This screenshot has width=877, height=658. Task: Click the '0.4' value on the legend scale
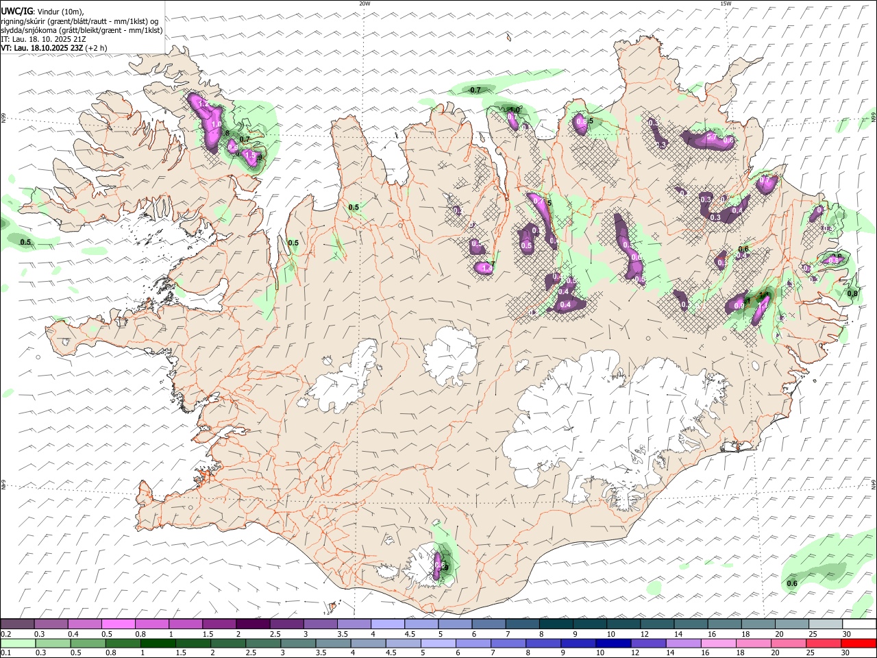73,634
